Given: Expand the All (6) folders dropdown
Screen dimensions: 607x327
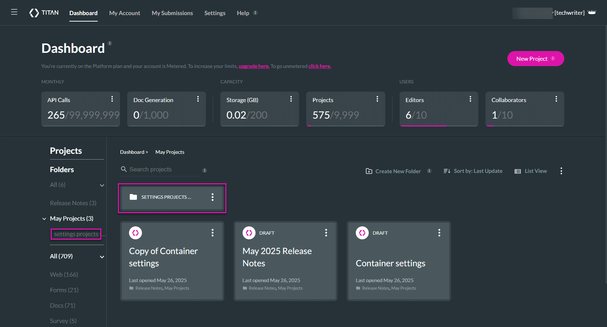Looking at the screenshot, I should pyautogui.click(x=102, y=185).
